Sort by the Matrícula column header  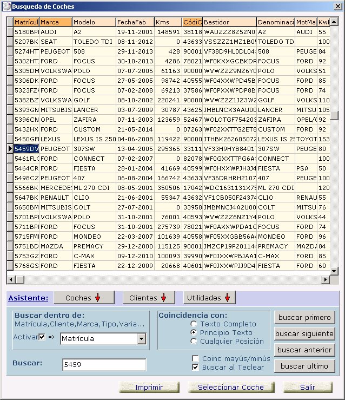[26, 22]
